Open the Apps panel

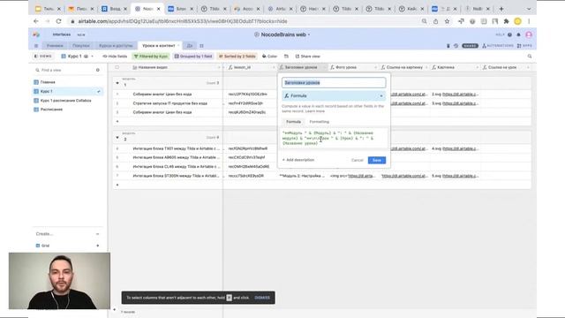pyautogui.click(x=524, y=46)
